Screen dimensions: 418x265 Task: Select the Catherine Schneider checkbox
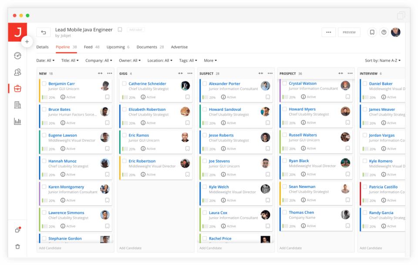[124, 83]
